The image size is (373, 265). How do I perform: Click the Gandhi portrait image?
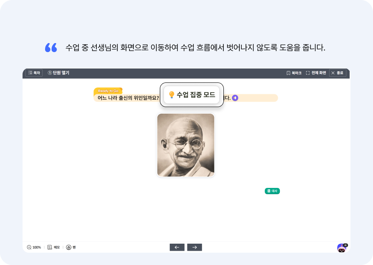[185, 144]
